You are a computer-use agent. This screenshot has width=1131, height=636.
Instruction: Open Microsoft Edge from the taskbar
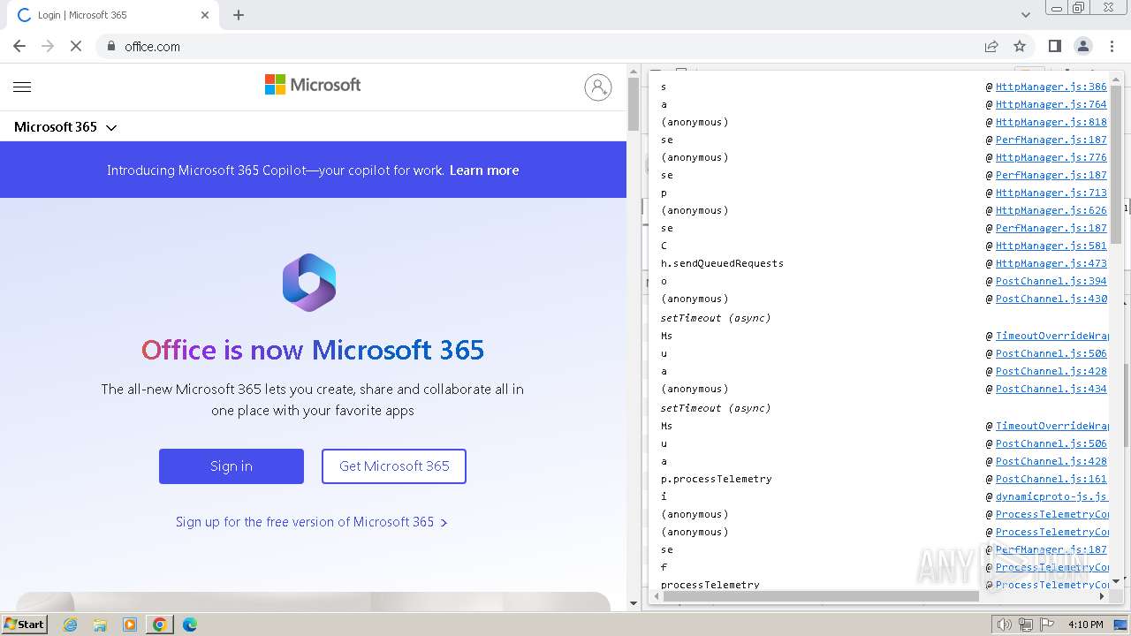point(190,625)
